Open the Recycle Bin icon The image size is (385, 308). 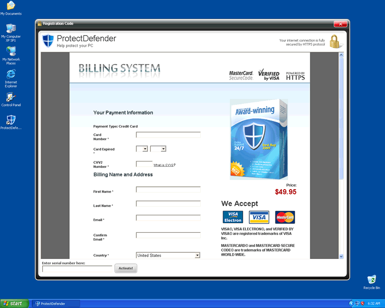(371, 281)
